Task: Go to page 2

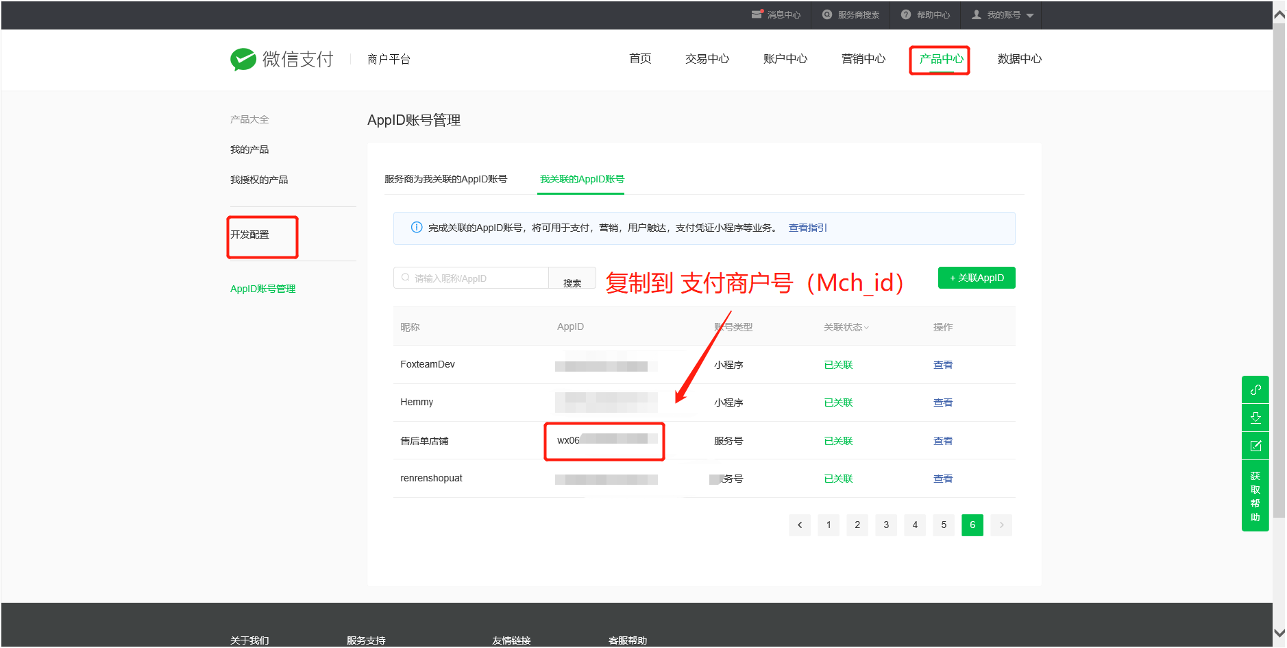Action: [857, 525]
